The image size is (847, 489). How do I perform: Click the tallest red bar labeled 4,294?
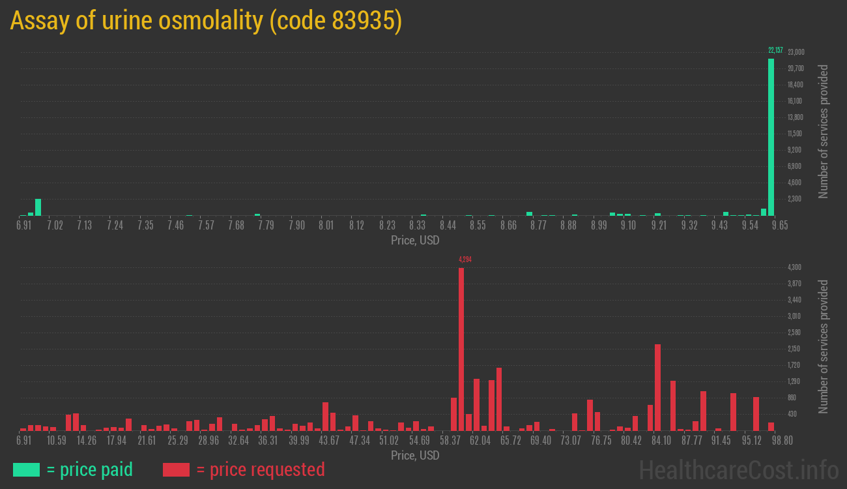tap(461, 349)
